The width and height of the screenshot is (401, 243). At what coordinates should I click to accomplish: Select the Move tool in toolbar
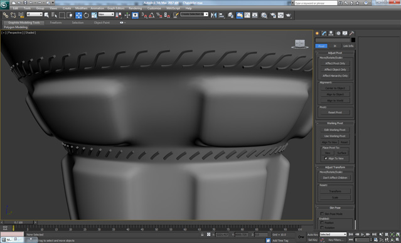click(x=78, y=15)
